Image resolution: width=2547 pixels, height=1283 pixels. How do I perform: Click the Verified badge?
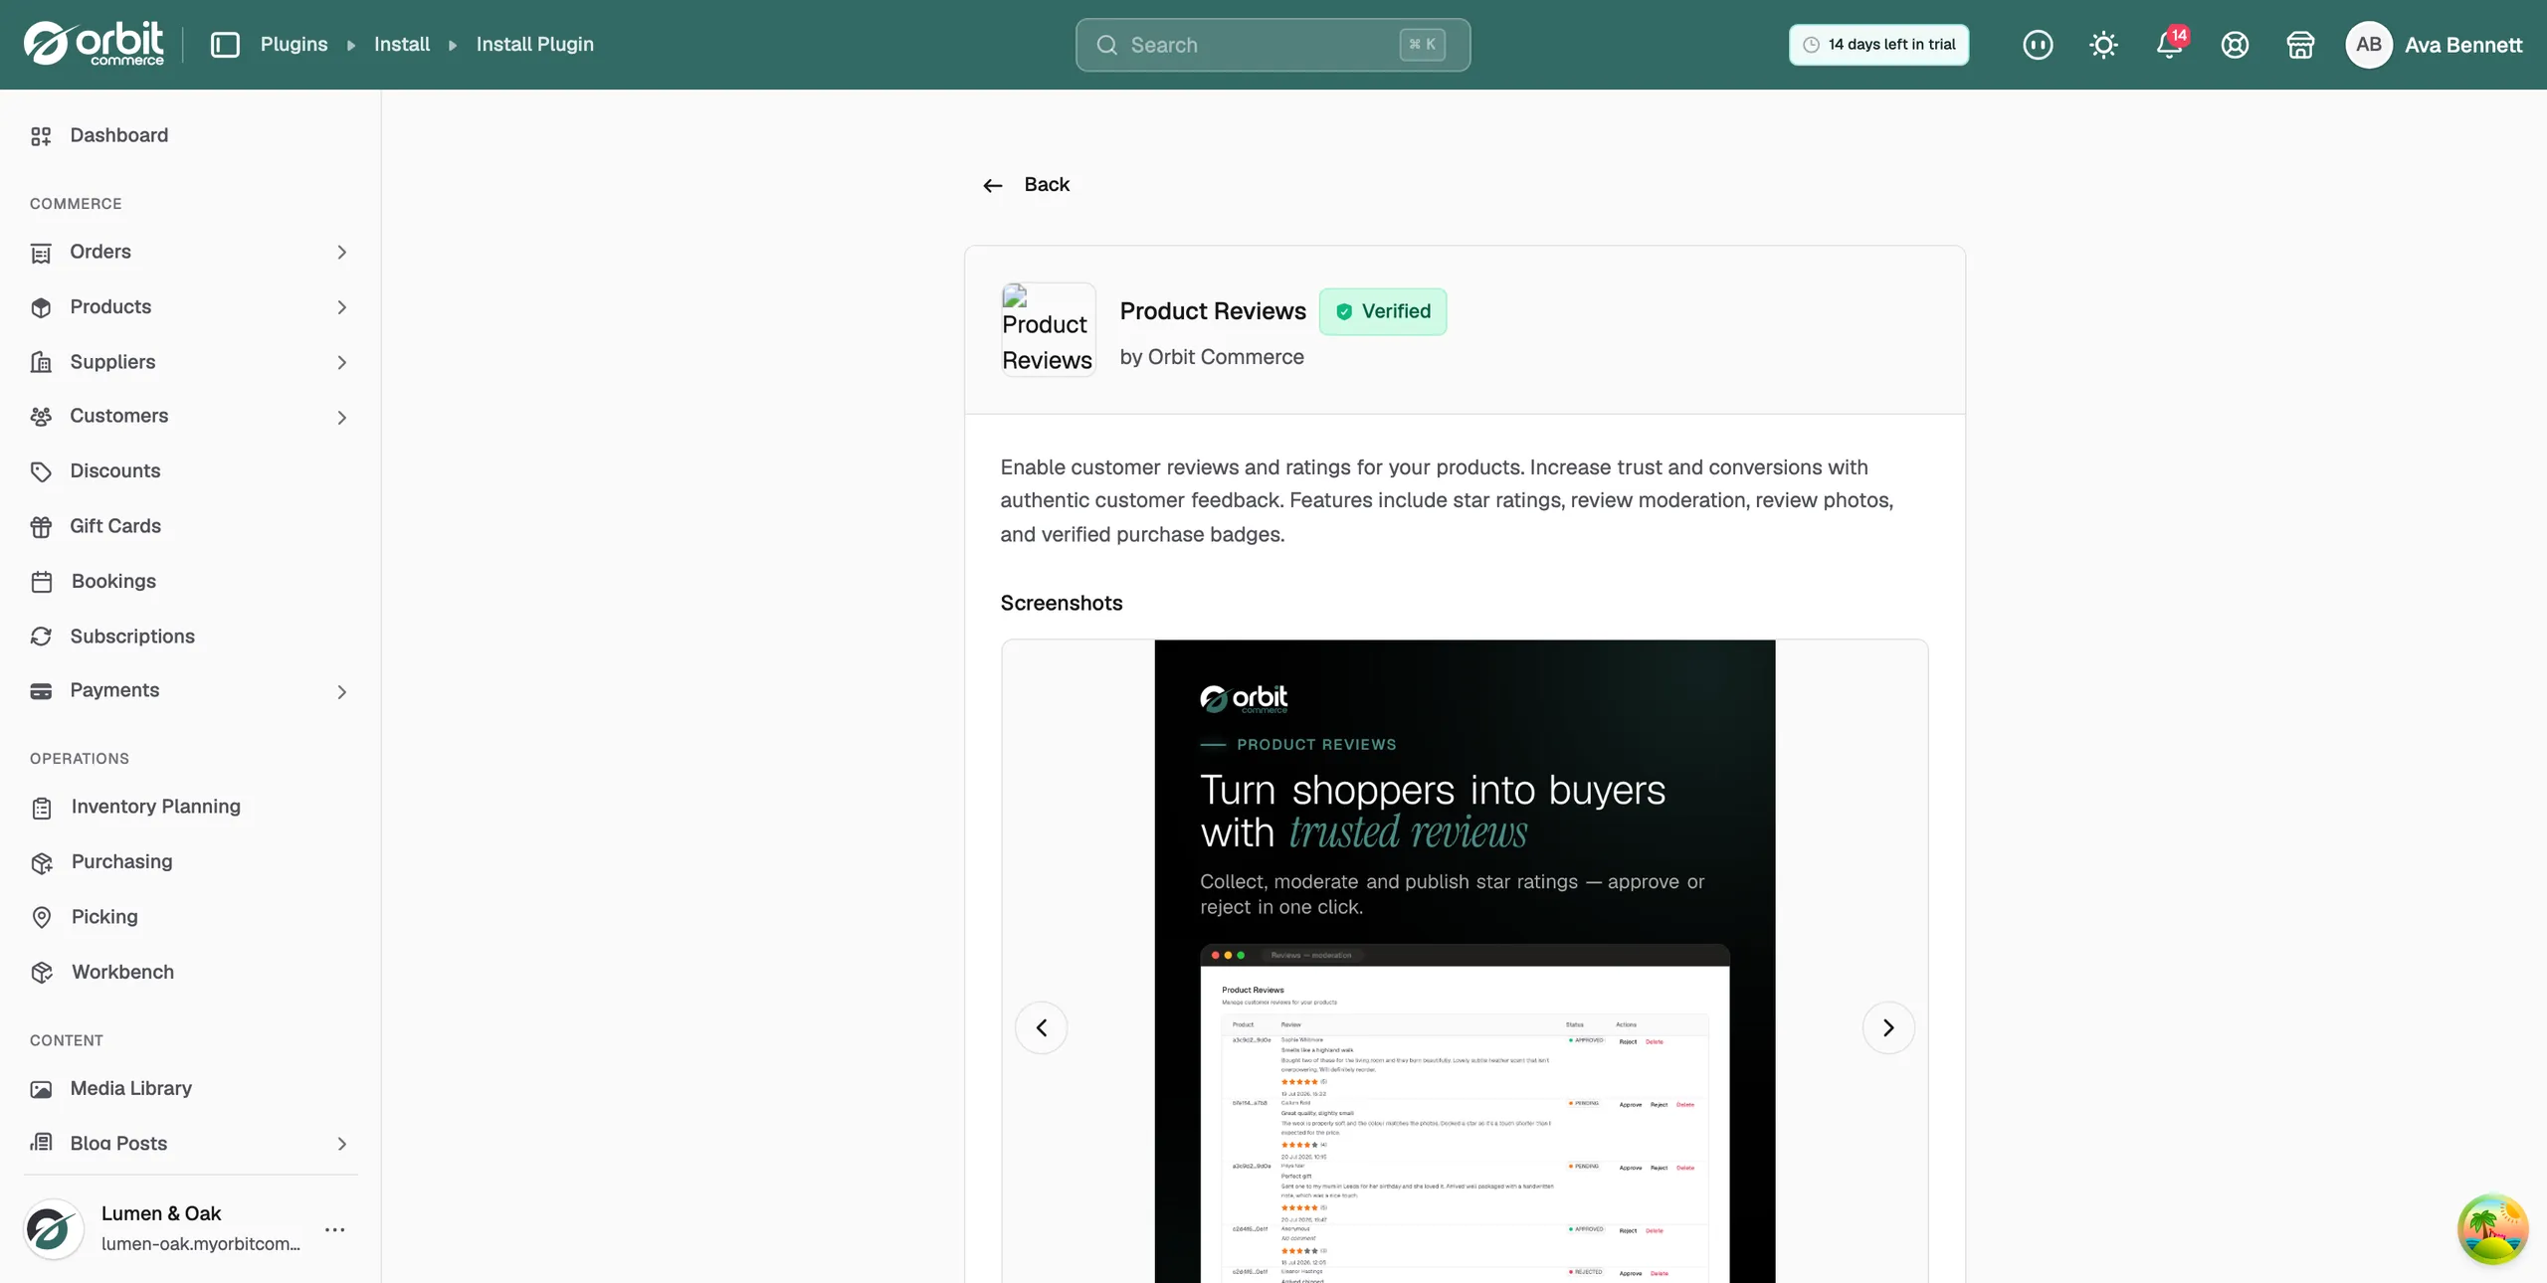1383,311
